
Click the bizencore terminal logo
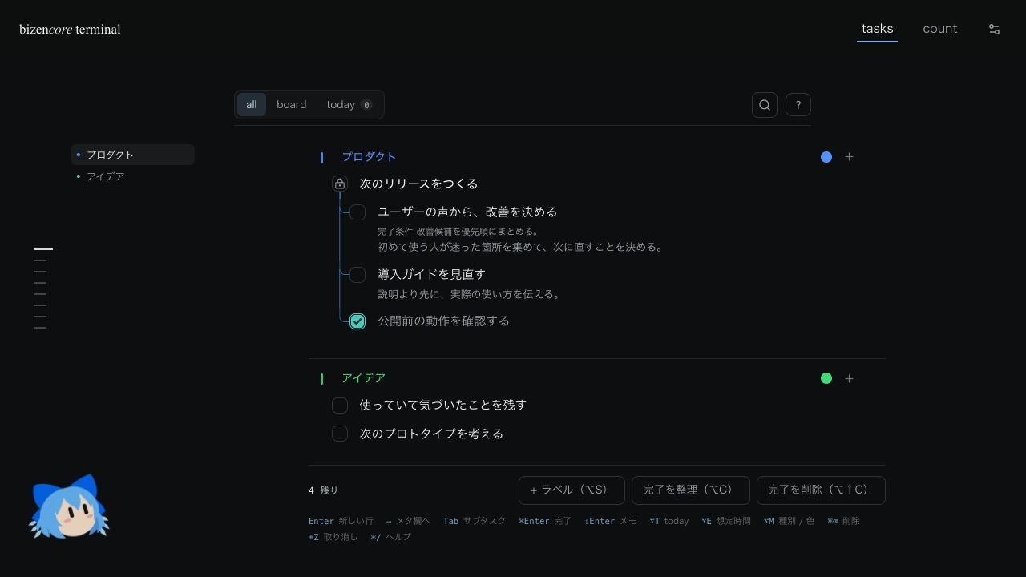tap(70, 29)
